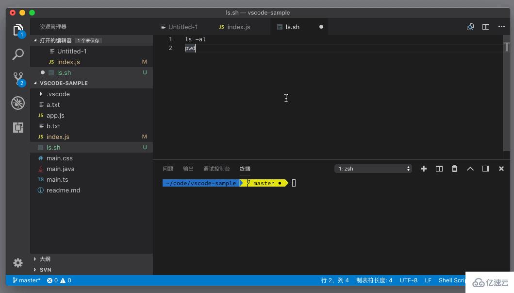Screen dimensions: 514x293
Task: Open index.js in open editors list
Action: tap(91, 62)
